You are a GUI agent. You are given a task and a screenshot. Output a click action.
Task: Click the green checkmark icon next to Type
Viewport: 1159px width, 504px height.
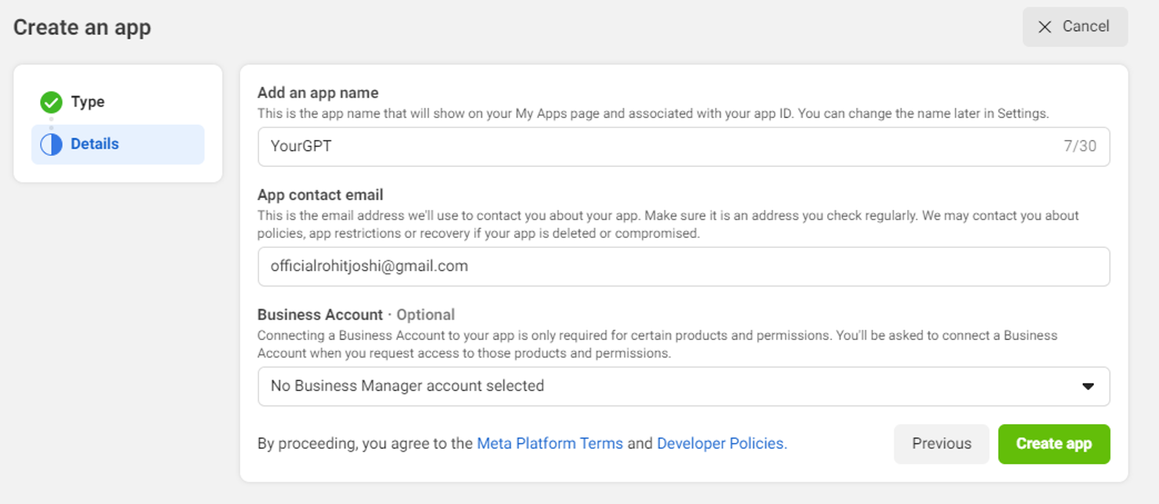pos(51,102)
